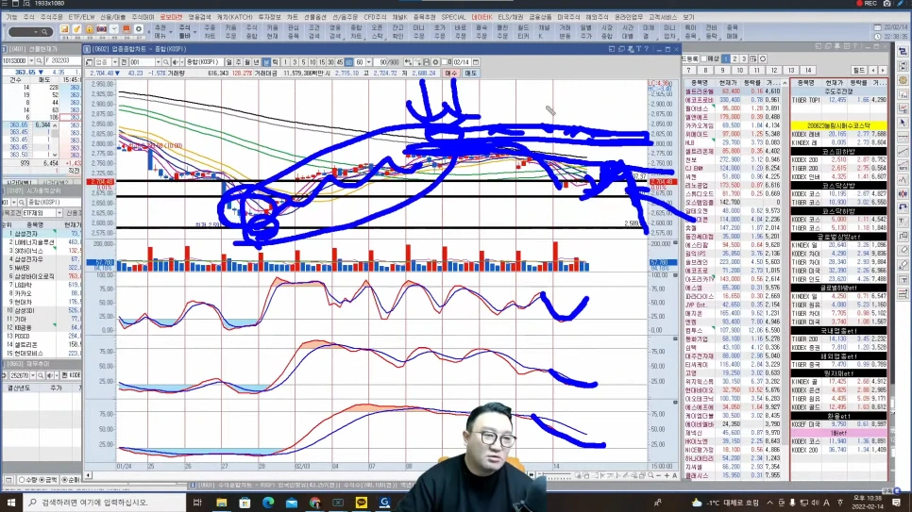Click the watchlist right arrow button
The image size is (912, 512).
click(883, 71)
